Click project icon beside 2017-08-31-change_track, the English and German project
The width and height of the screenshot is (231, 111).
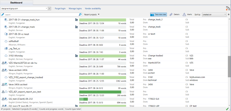[6, 27]
